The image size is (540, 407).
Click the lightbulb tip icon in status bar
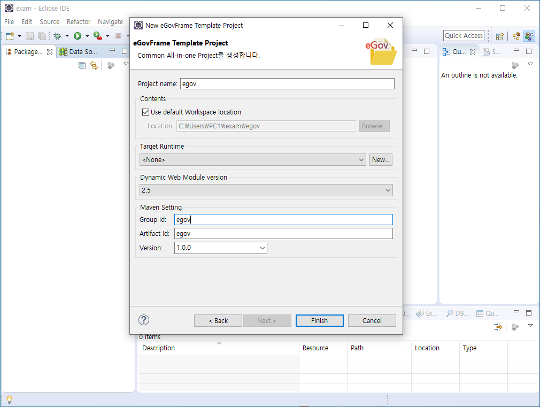point(9,400)
